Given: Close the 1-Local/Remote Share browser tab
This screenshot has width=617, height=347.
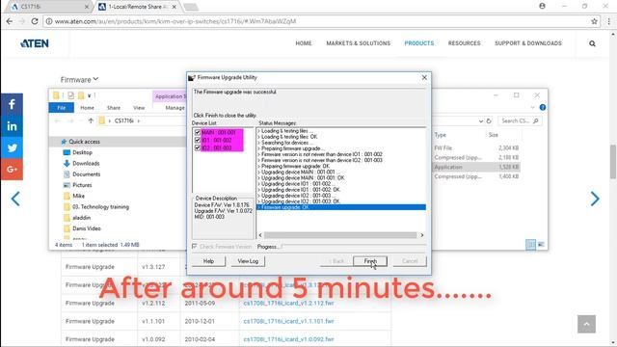Looking at the screenshot, I should click(174, 7).
